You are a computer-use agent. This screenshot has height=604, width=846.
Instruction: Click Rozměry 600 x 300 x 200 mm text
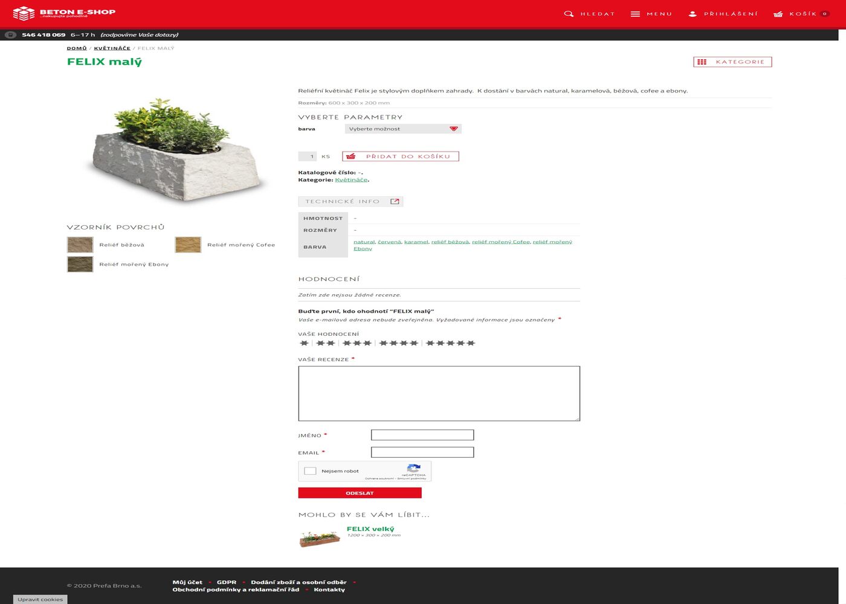(x=344, y=103)
